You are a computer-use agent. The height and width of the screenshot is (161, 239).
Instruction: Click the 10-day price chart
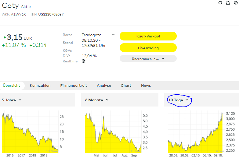coord(195,132)
